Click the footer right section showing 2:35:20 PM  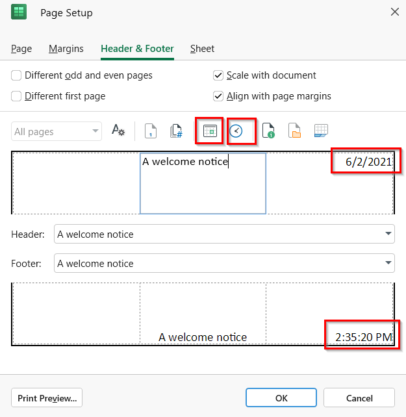[x=329, y=314]
